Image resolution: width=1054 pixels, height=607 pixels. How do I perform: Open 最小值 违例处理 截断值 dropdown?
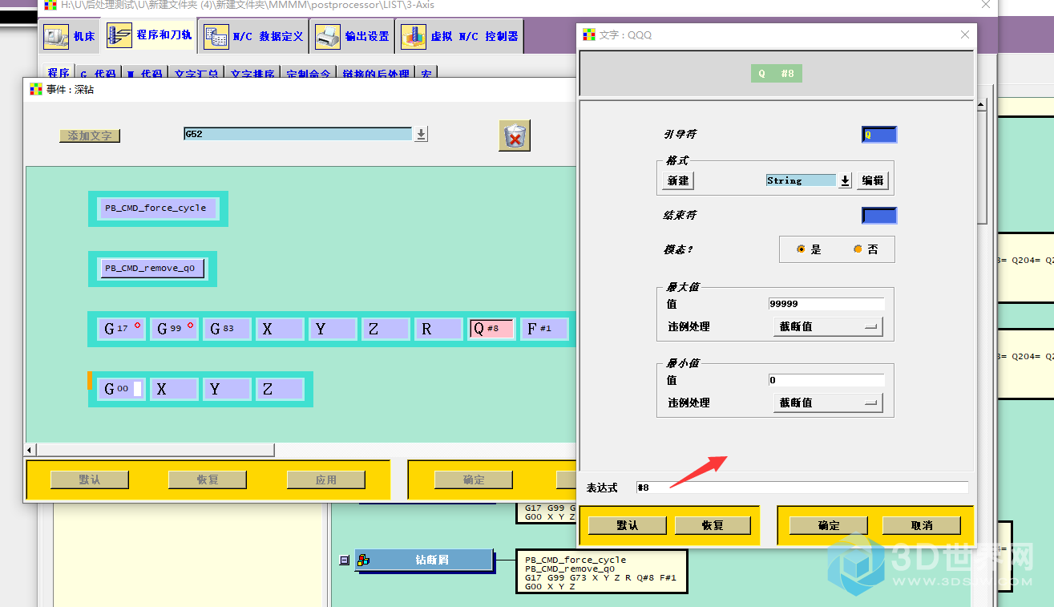(x=828, y=403)
